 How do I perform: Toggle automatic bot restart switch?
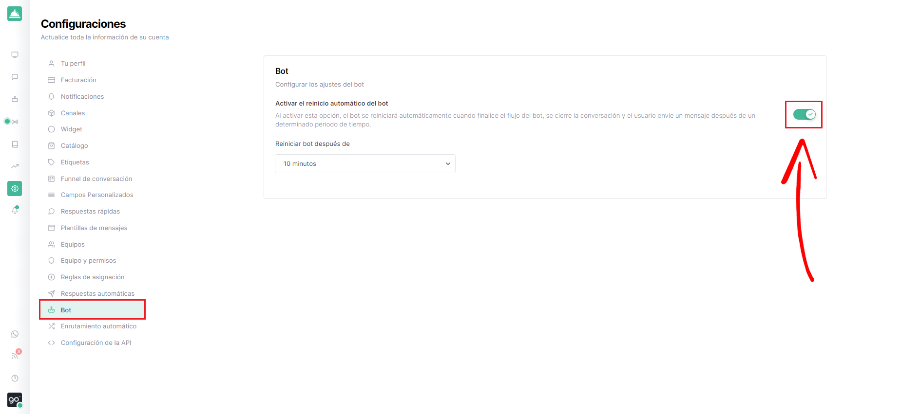(804, 114)
